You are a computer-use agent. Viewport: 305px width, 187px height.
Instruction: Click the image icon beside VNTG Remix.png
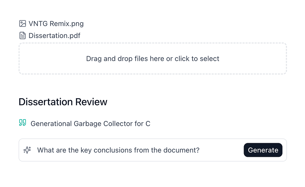pos(22,23)
